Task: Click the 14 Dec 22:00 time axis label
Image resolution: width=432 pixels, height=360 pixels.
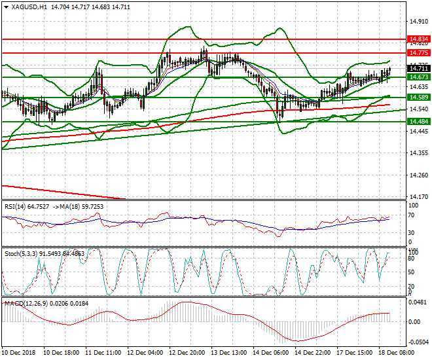Action: pos(313,353)
